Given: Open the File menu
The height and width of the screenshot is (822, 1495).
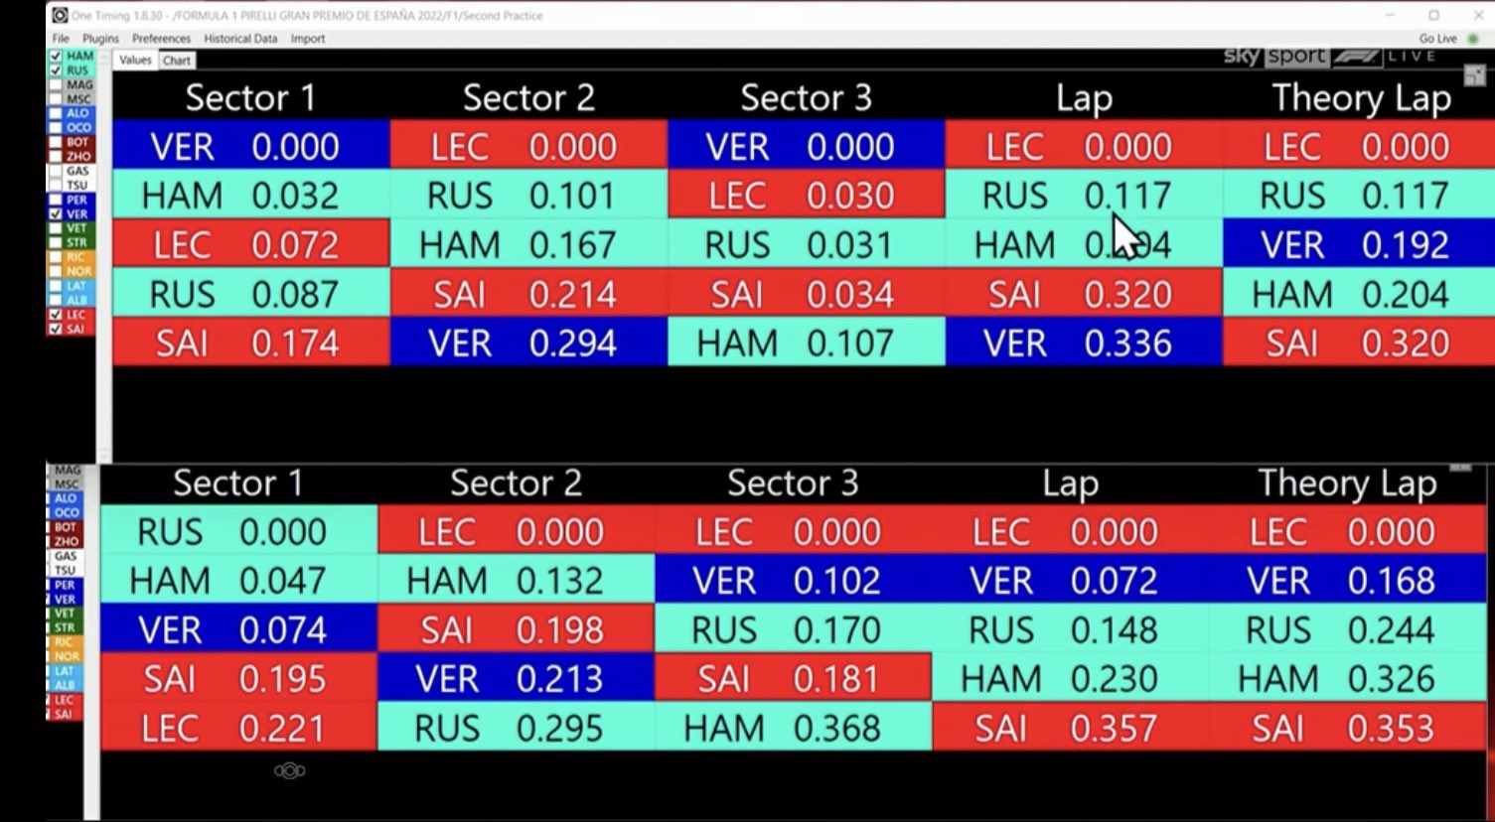Looking at the screenshot, I should tap(61, 39).
